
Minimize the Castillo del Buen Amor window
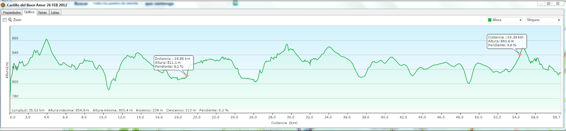pos(542,4)
